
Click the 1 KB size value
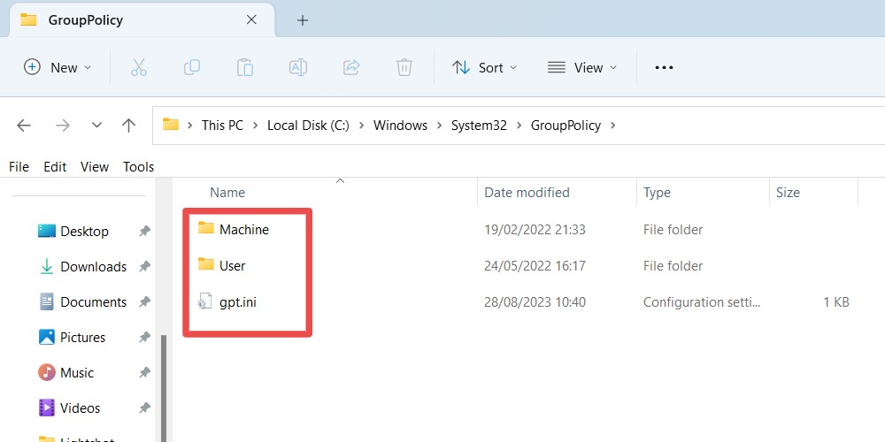pyautogui.click(x=836, y=302)
